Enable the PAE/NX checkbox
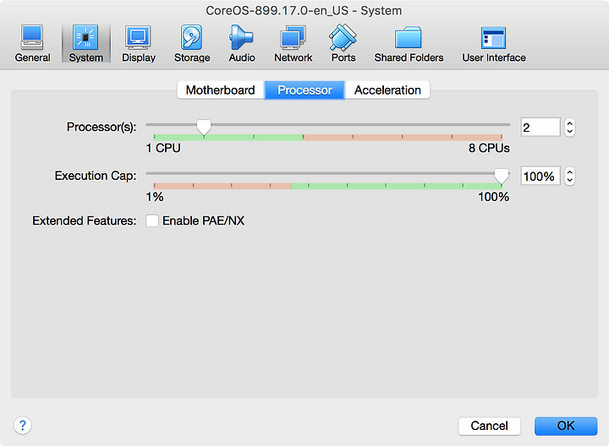609x446 pixels. [x=152, y=220]
